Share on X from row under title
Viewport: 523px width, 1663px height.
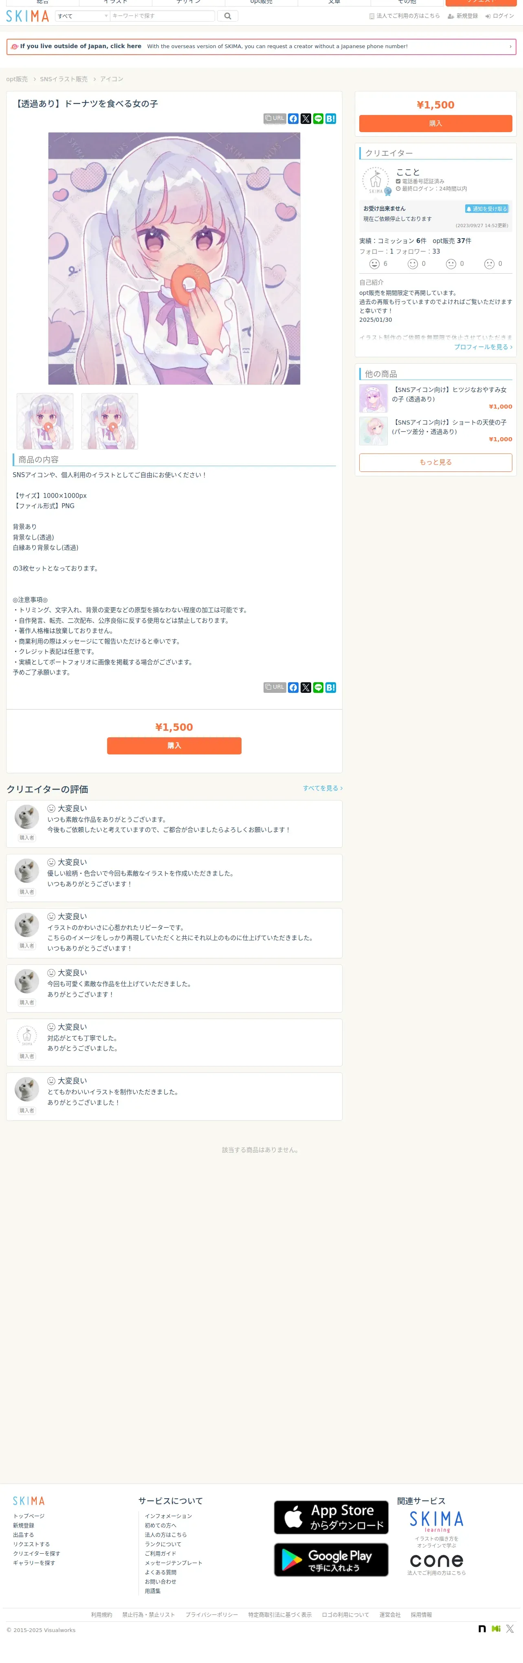[305, 119]
